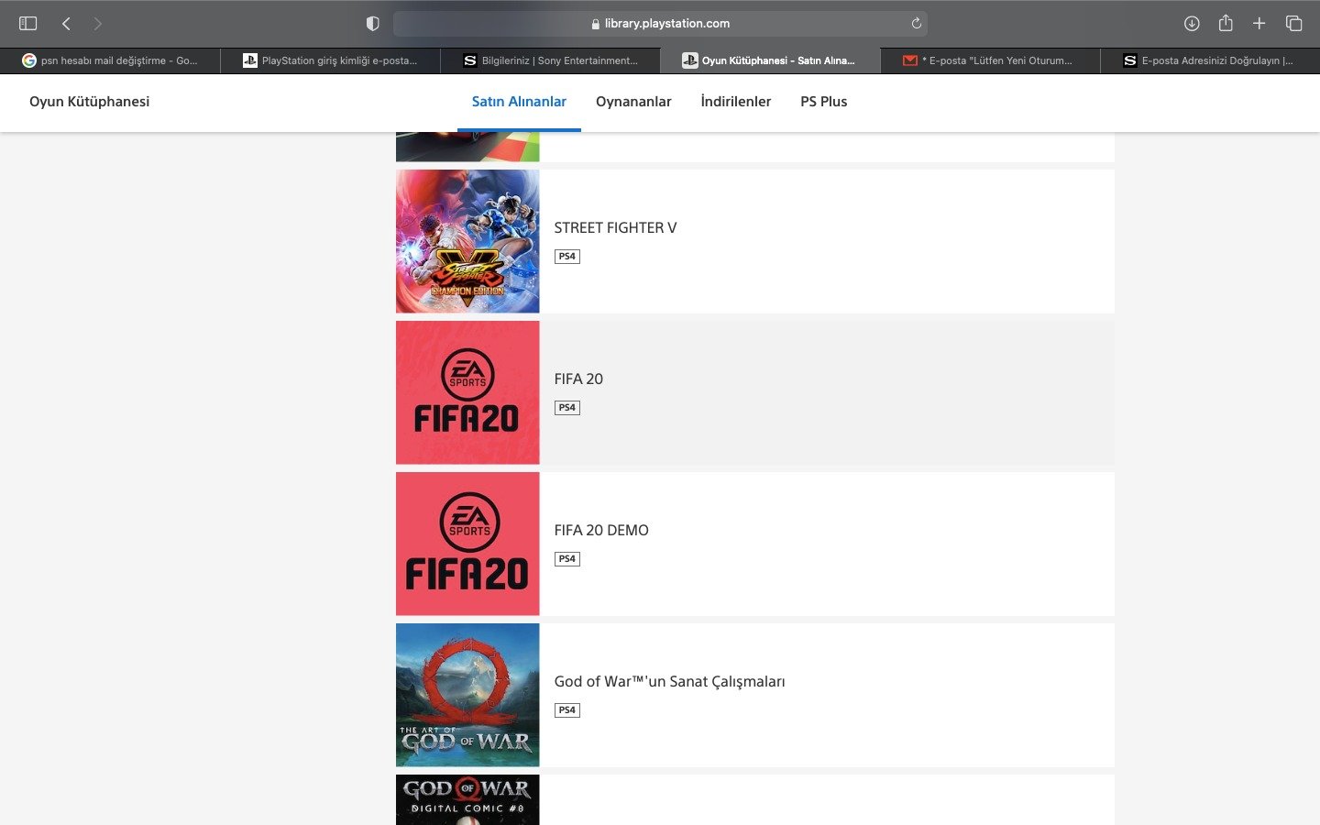Image resolution: width=1320 pixels, height=825 pixels.
Task: Click the library.playstation.com address bar
Action: click(660, 23)
